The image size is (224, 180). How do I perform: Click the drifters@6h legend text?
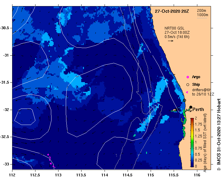pos(202,90)
